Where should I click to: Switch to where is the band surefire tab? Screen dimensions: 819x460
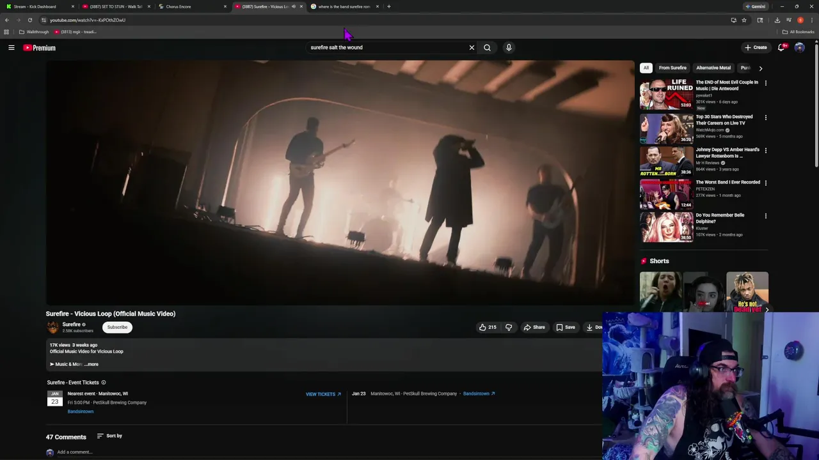click(x=344, y=6)
